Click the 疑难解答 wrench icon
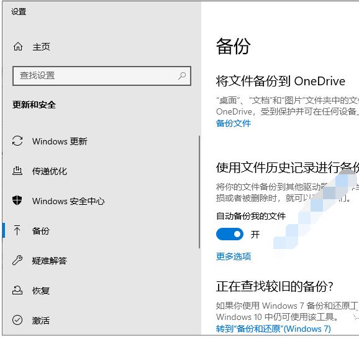Screen dimensions: 359x338 tap(17, 260)
